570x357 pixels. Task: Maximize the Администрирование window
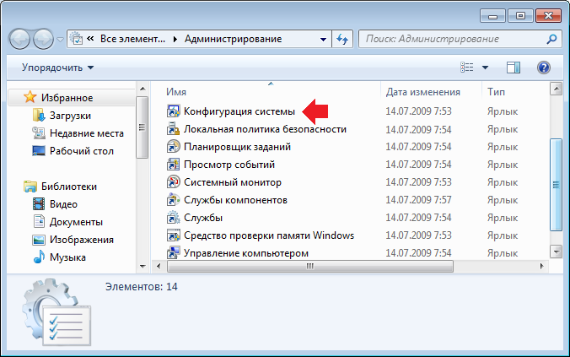520,16
